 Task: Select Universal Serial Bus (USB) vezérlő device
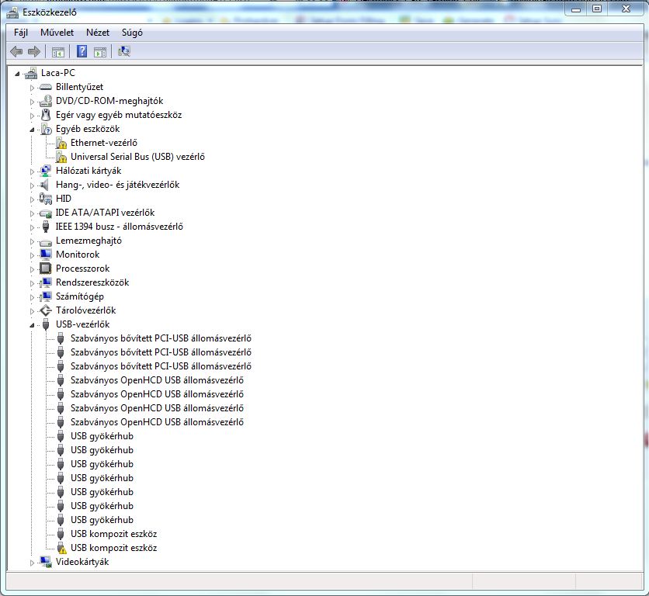click(138, 157)
